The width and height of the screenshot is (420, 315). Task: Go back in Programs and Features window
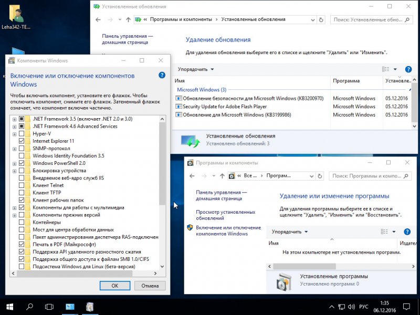pyautogui.click(x=192, y=176)
